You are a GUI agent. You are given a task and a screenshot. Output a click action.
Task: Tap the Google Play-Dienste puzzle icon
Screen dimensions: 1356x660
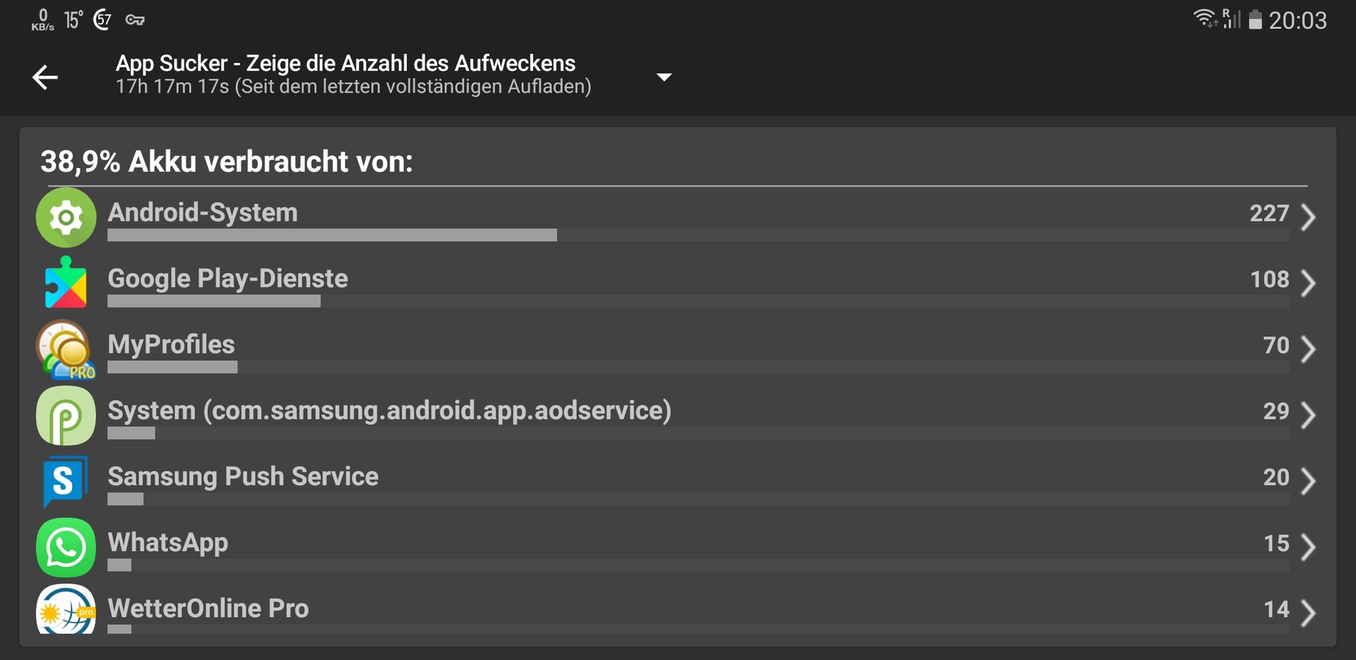pyautogui.click(x=66, y=282)
